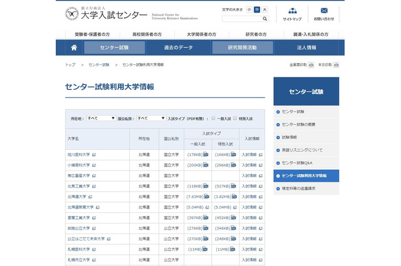
Task: Open the 研究開発活動 navigation tab
Action: click(242, 47)
